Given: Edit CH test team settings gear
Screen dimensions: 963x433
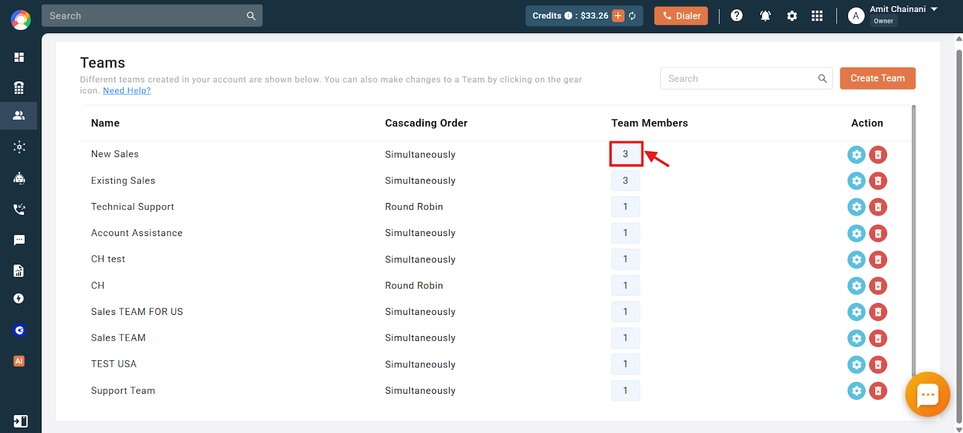Looking at the screenshot, I should (x=856, y=260).
